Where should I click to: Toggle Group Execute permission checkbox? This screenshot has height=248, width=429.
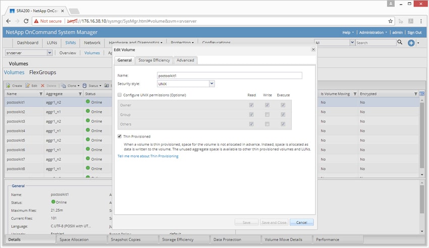(x=283, y=114)
